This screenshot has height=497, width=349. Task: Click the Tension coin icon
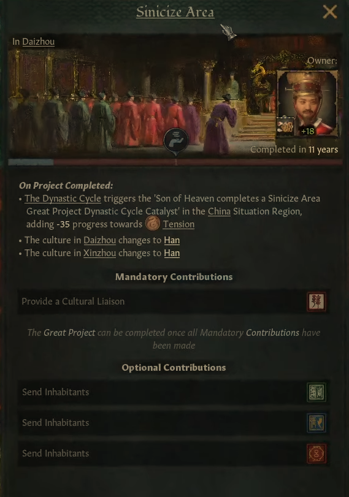[153, 224]
